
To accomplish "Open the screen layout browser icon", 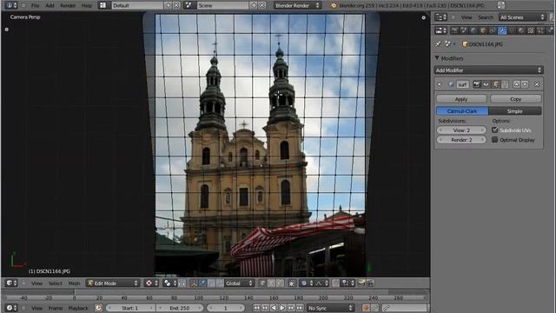I will (x=103, y=5).
